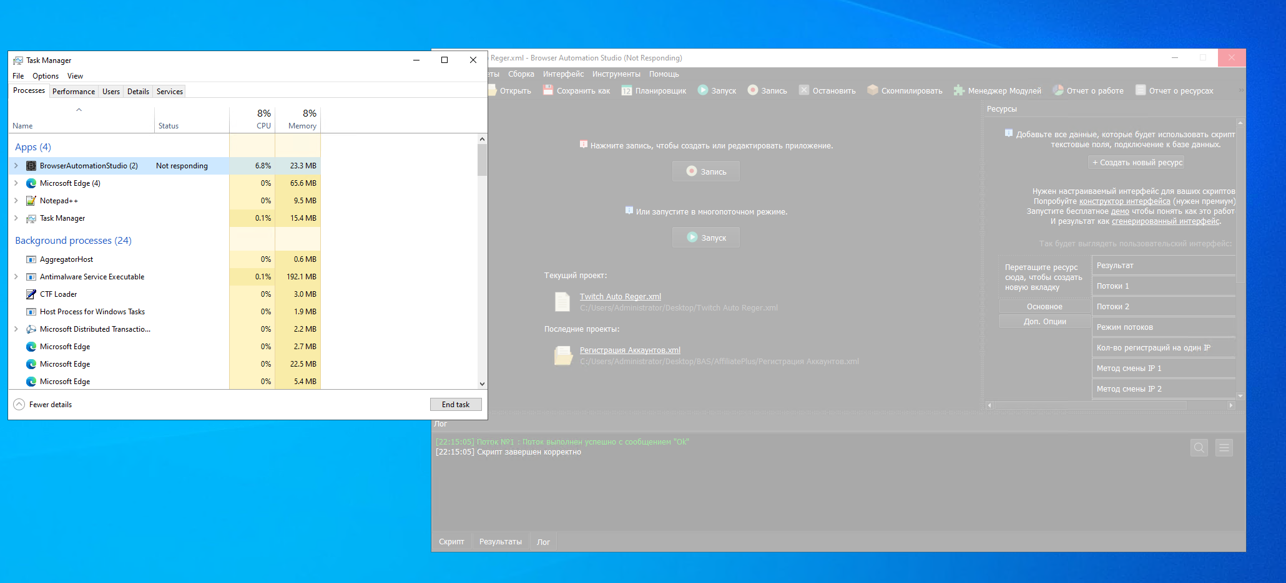Image resolution: width=1286 pixels, height=583 pixels.
Task: Switch to the Результаты tab
Action: pyautogui.click(x=500, y=542)
